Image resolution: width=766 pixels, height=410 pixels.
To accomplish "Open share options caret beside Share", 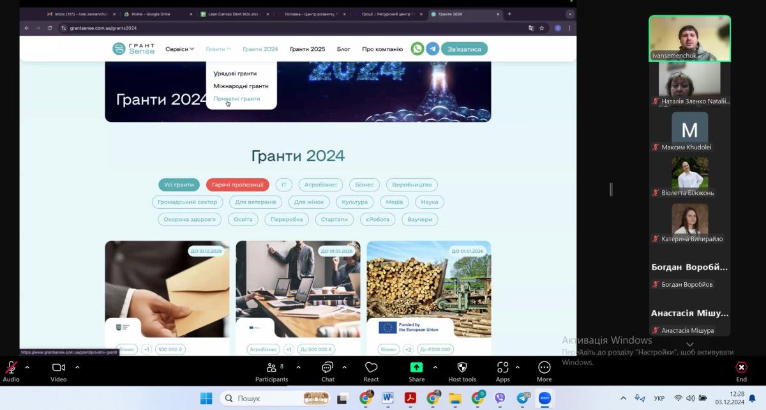I will click(435, 367).
